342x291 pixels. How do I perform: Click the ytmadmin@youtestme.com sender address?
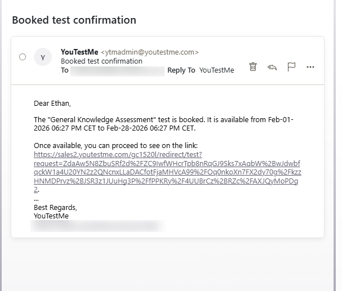[149, 52]
